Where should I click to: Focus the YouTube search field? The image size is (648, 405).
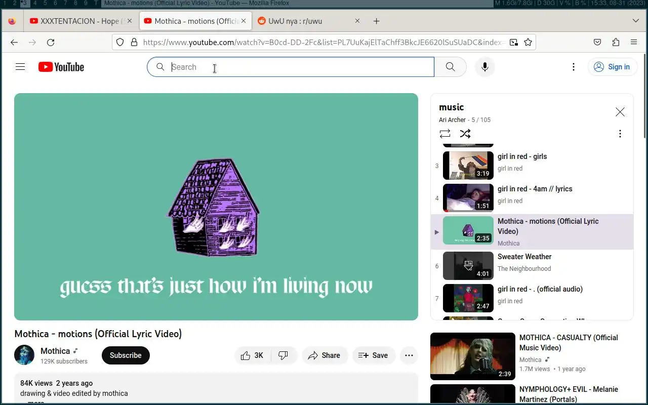click(291, 67)
